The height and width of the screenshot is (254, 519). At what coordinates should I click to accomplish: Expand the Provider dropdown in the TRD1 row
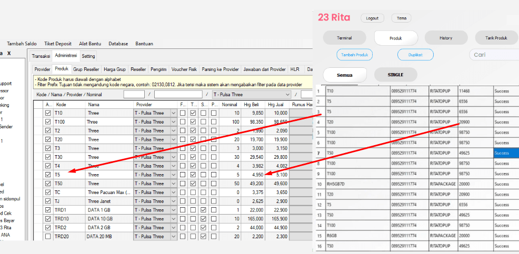coord(174,210)
